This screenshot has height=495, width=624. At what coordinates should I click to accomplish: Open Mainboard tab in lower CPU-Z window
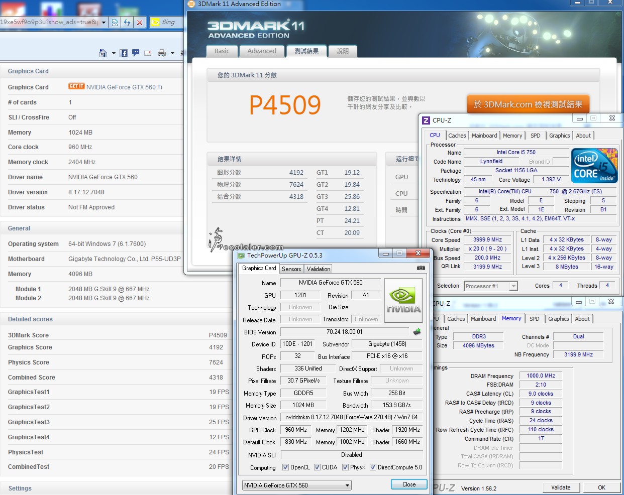(483, 319)
